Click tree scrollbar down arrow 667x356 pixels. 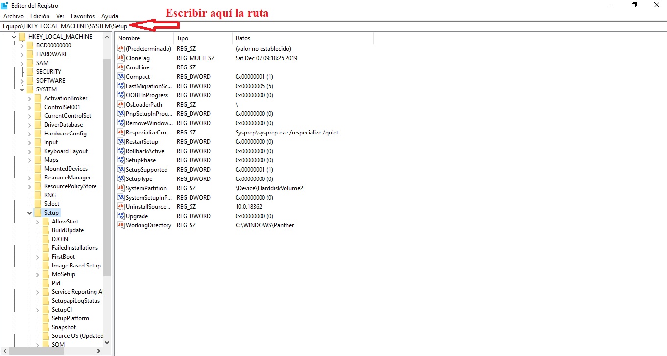pyautogui.click(x=107, y=343)
